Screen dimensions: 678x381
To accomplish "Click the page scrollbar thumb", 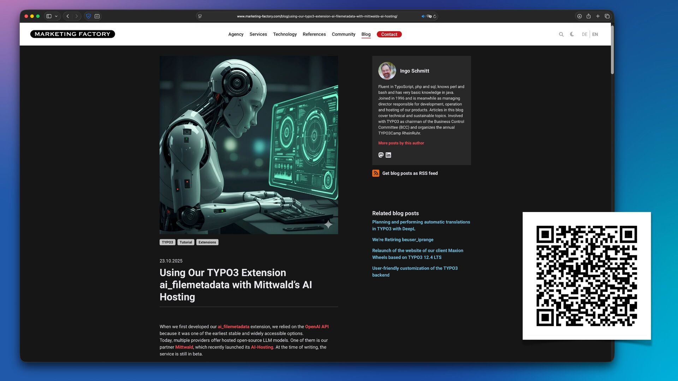I will coord(612,49).
